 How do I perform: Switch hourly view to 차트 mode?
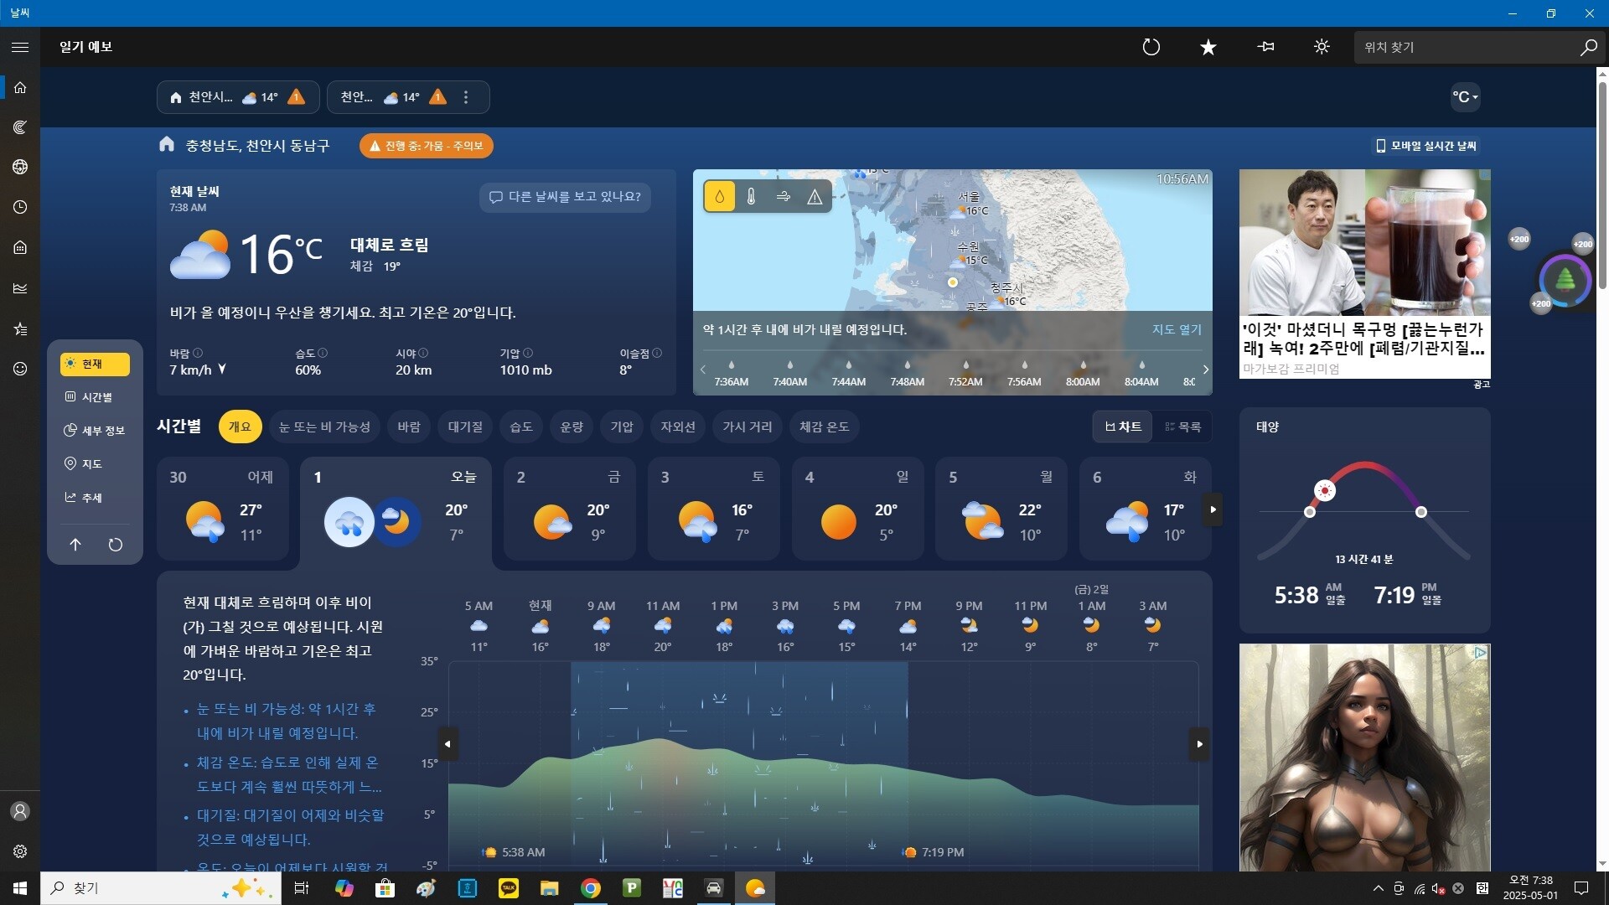click(x=1123, y=427)
